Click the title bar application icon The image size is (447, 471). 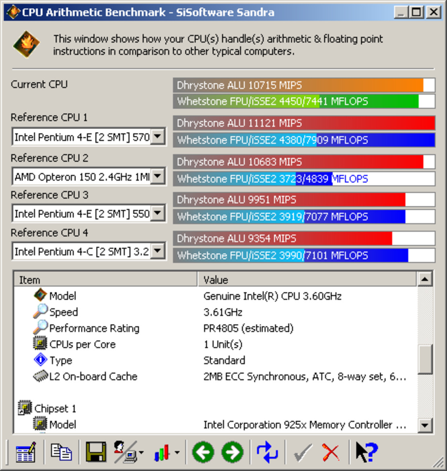13,12
